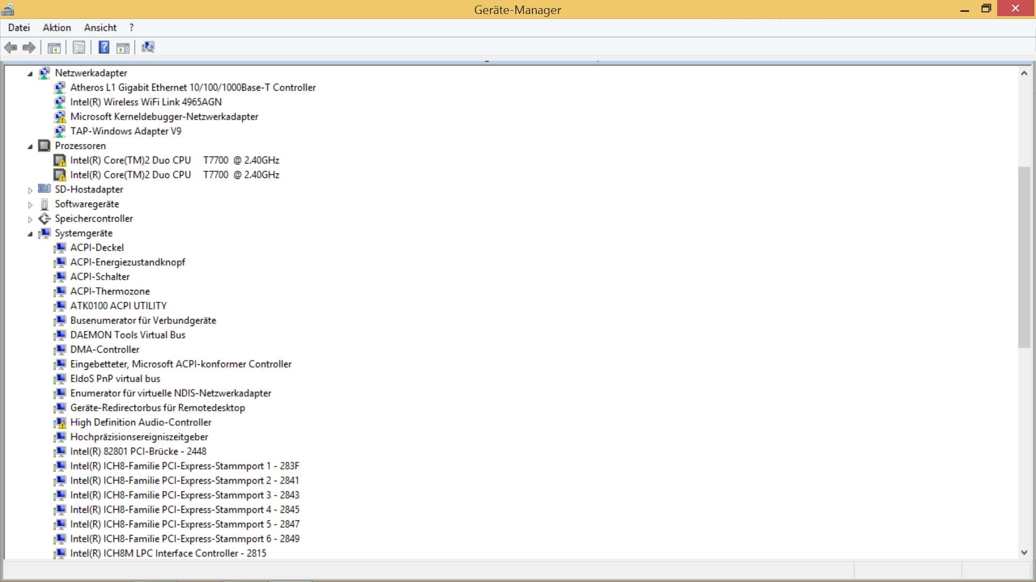Click the SD-Hostadapter category icon
The image size is (1036, 582).
(x=45, y=189)
